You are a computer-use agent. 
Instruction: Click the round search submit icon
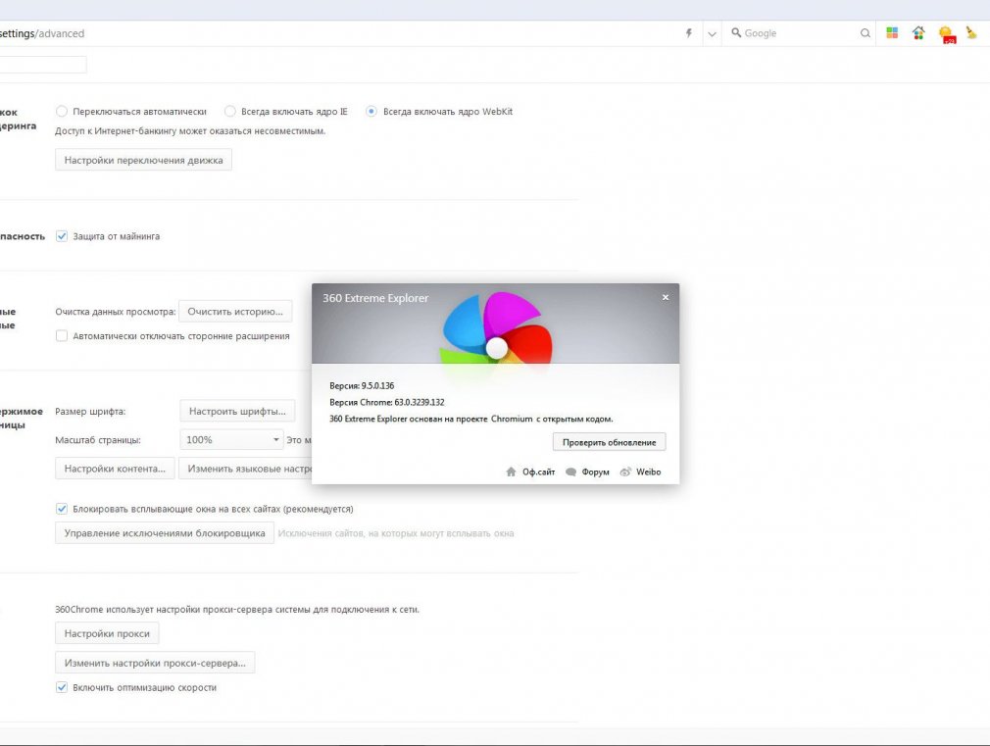point(865,33)
